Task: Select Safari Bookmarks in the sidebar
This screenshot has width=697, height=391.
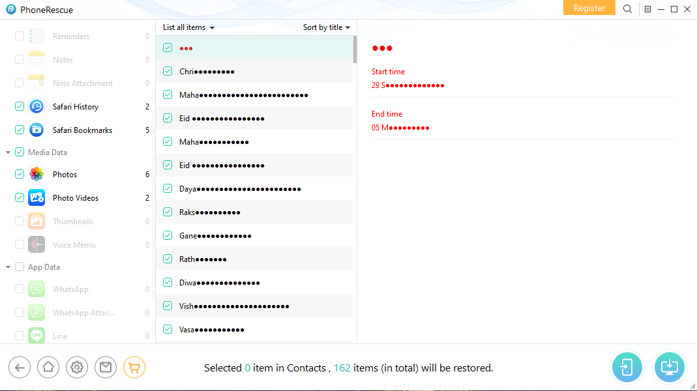Action: 82,130
